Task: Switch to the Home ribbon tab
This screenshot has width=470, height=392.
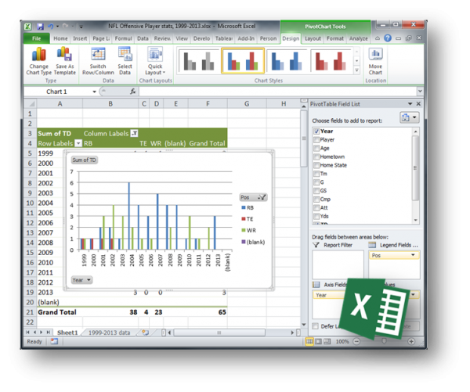Action: click(x=60, y=38)
